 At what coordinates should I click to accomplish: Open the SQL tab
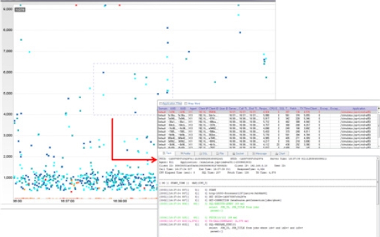(203, 153)
